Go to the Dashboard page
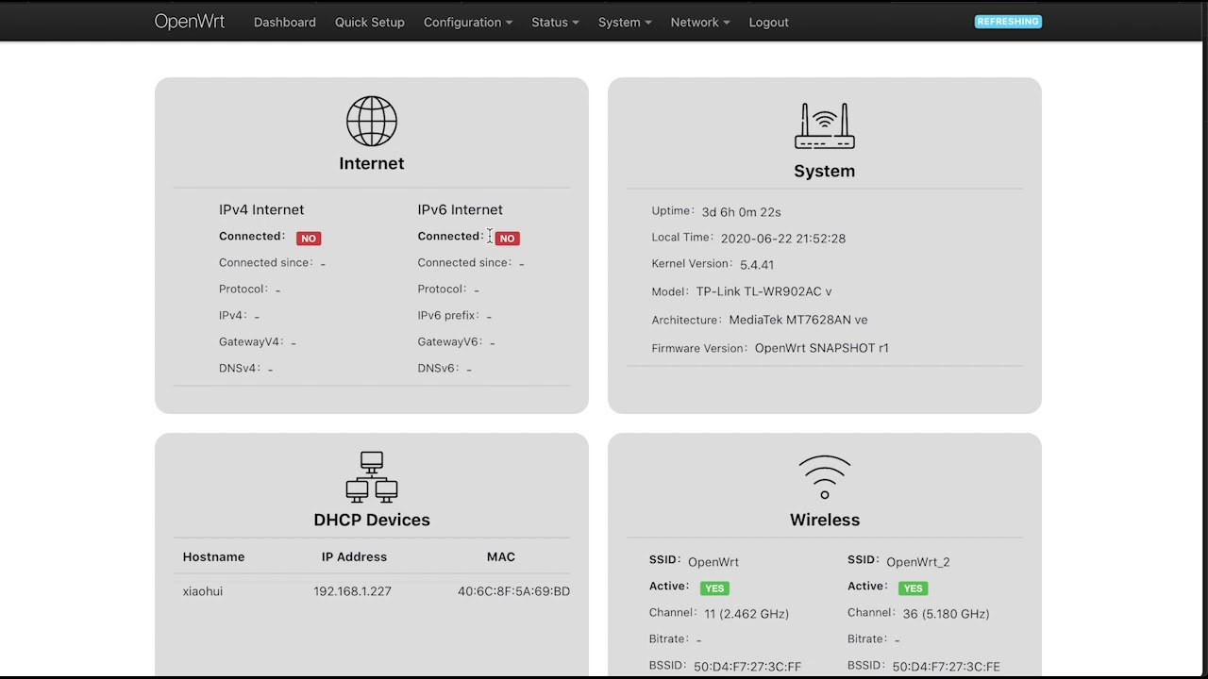The image size is (1208, 679). click(284, 22)
